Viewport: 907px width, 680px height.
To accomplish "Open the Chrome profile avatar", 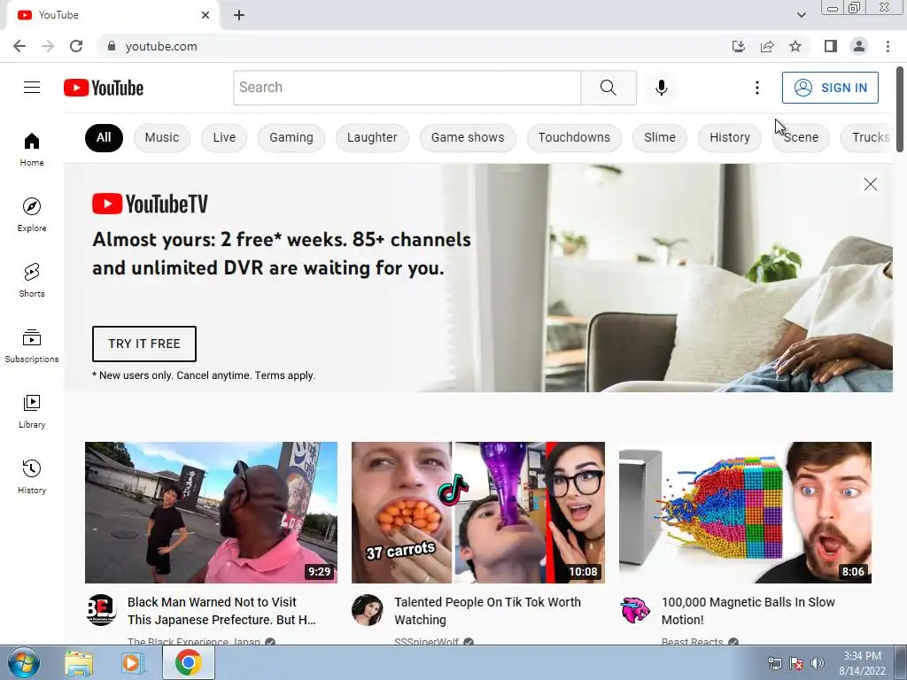I will point(859,46).
